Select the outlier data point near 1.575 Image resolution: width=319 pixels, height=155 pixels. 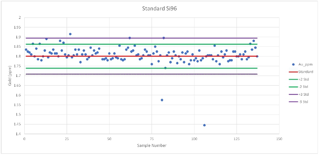point(162,100)
